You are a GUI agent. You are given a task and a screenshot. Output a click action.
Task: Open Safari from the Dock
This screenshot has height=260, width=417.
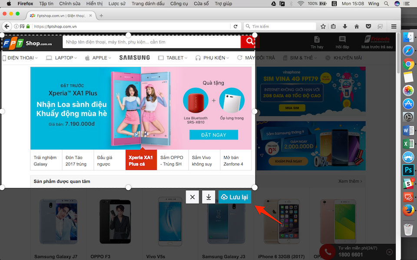click(x=408, y=50)
